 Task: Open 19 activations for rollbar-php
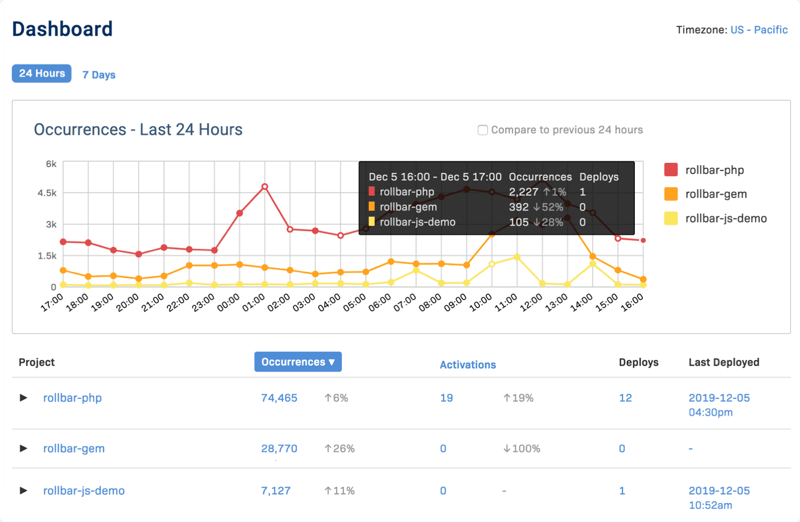[446, 398]
